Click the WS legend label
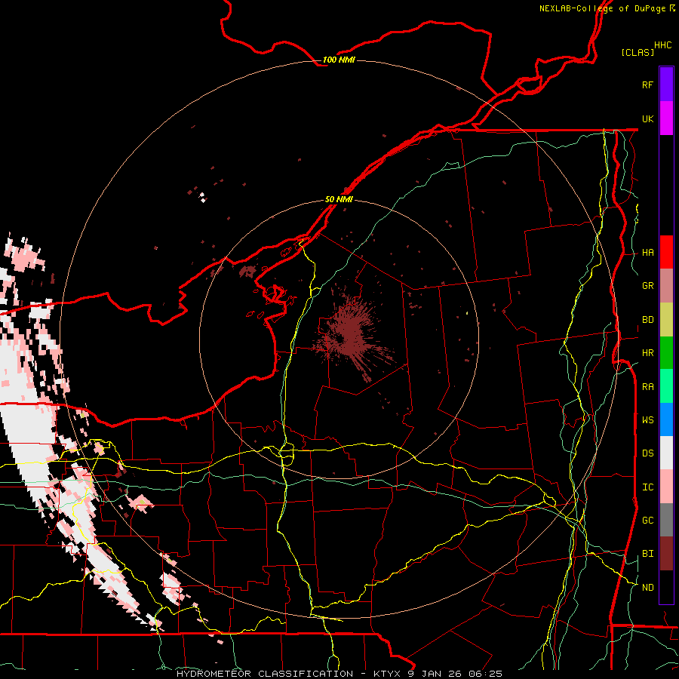This screenshot has width=679, height=679. (x=647, y=420)
